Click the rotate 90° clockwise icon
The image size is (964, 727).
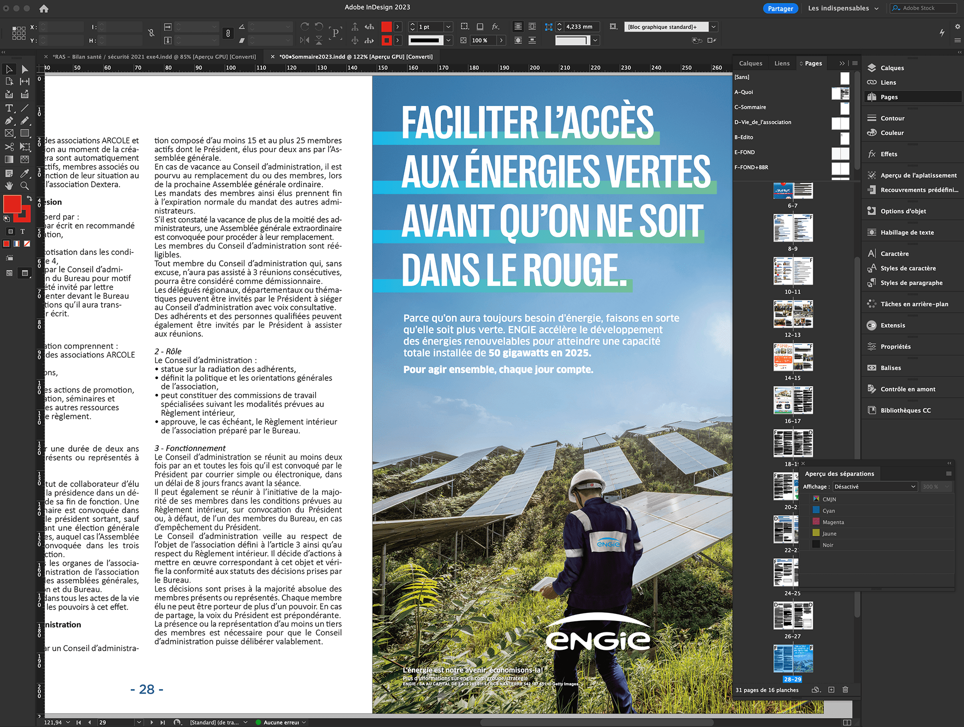305,27
